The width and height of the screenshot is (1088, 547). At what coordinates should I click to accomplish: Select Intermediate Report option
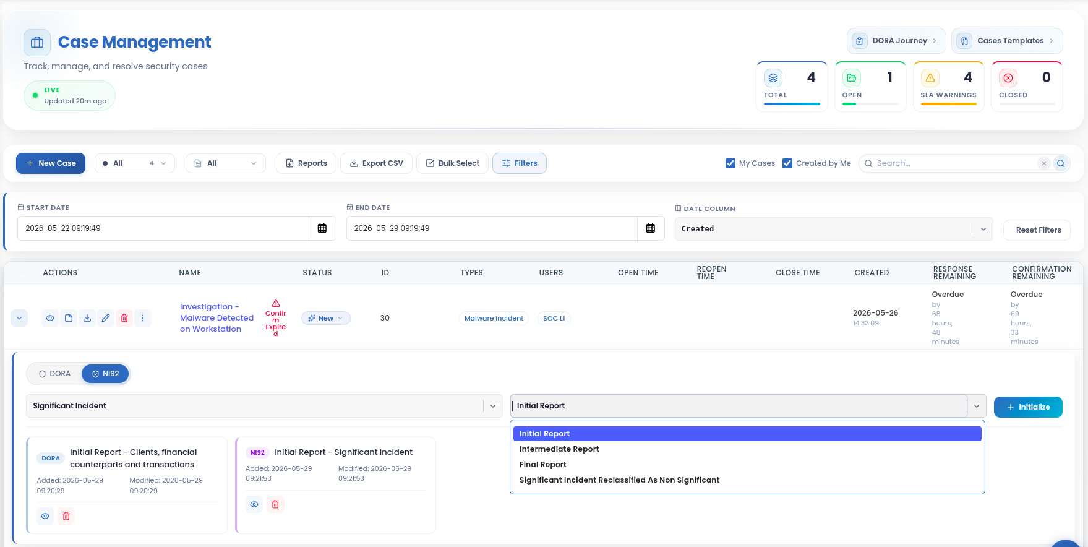click(x=747, y=449)
